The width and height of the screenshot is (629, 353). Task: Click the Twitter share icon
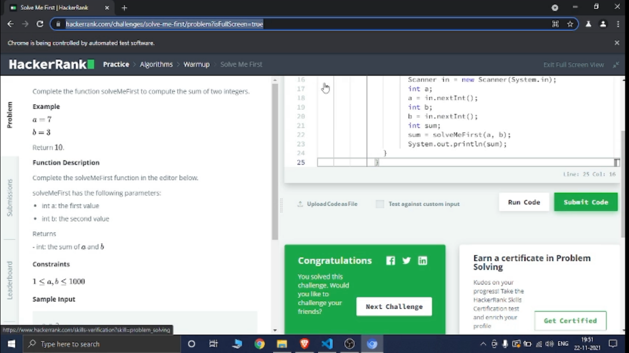click(406, 261)
